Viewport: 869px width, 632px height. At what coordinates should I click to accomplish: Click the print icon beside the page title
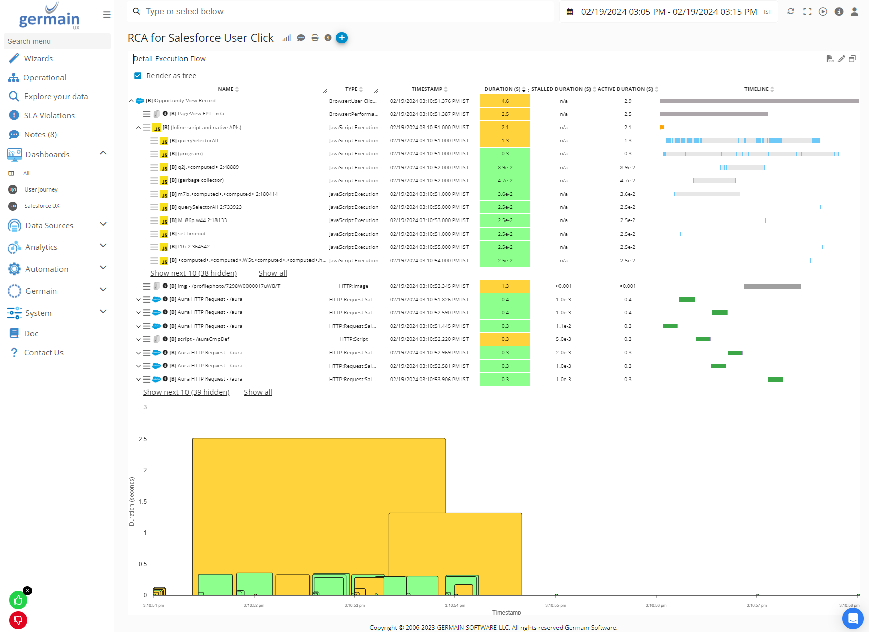315,38
